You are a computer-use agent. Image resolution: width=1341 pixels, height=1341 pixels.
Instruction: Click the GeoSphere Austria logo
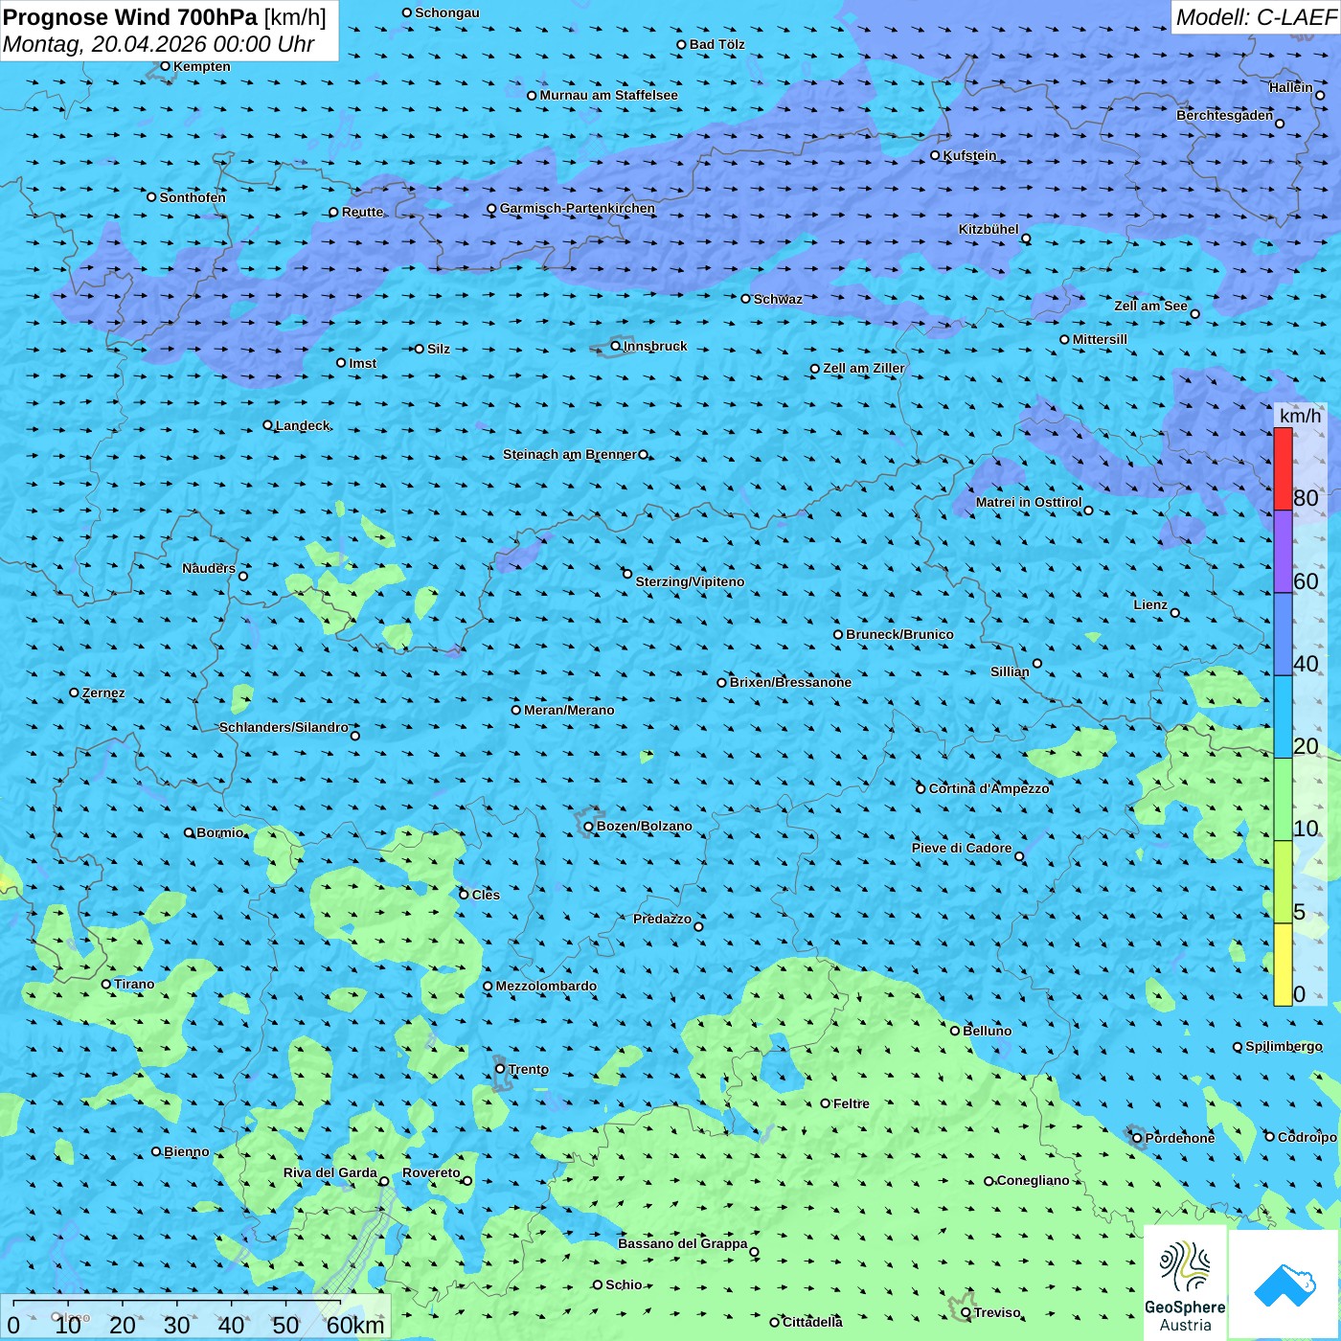(x=1185, y=1284)
